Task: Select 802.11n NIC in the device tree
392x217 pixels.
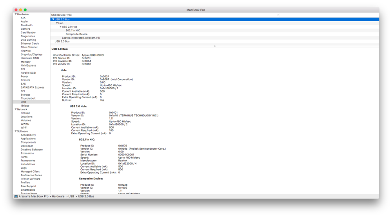Action: coord(73,31)
